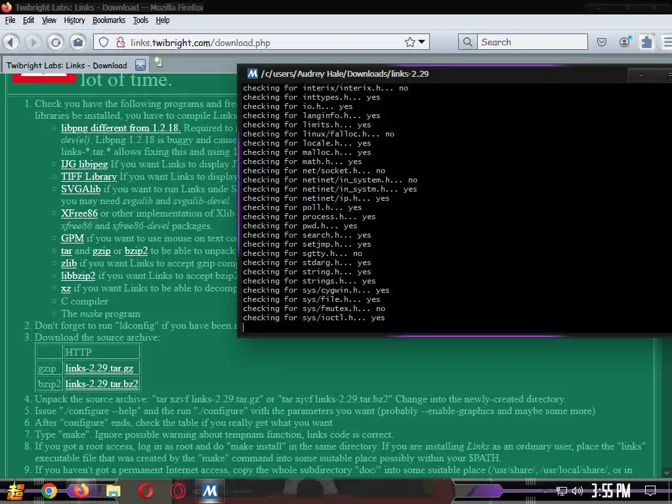Open Windows Start button in taskbar
This screenshot has height=504, width=672.
point(15,491)
